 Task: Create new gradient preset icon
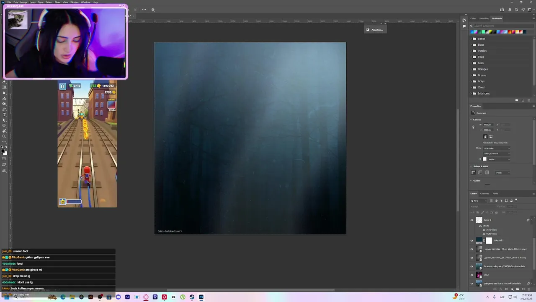523,100
